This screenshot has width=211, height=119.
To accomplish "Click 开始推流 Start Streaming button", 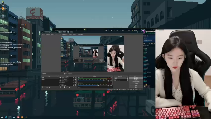I will [x=136, y=78].
